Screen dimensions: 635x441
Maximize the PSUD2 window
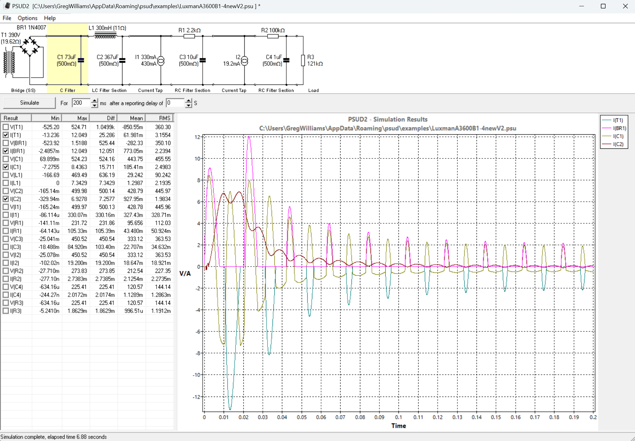[x=603, y=6]
